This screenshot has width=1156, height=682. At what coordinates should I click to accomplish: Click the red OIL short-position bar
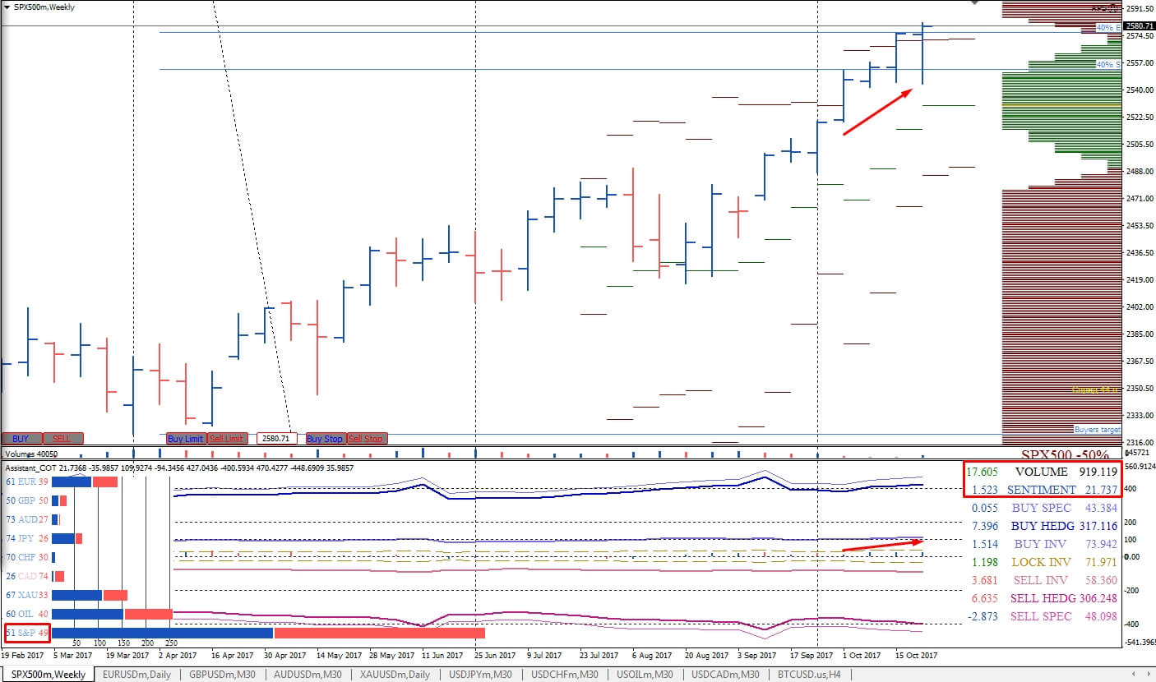(x=149, y=614)
